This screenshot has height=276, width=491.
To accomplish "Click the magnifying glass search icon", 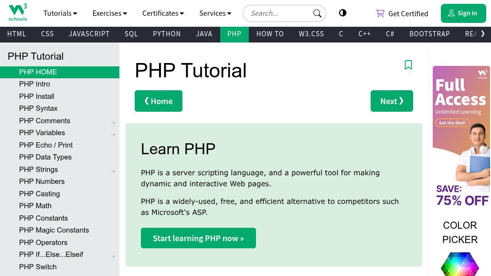I will (x=317, y=13).
